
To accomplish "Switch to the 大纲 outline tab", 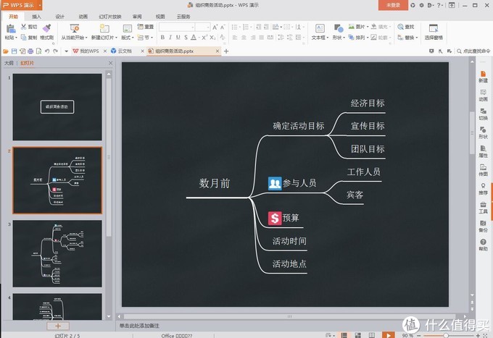I will click(x=9, y=63).
